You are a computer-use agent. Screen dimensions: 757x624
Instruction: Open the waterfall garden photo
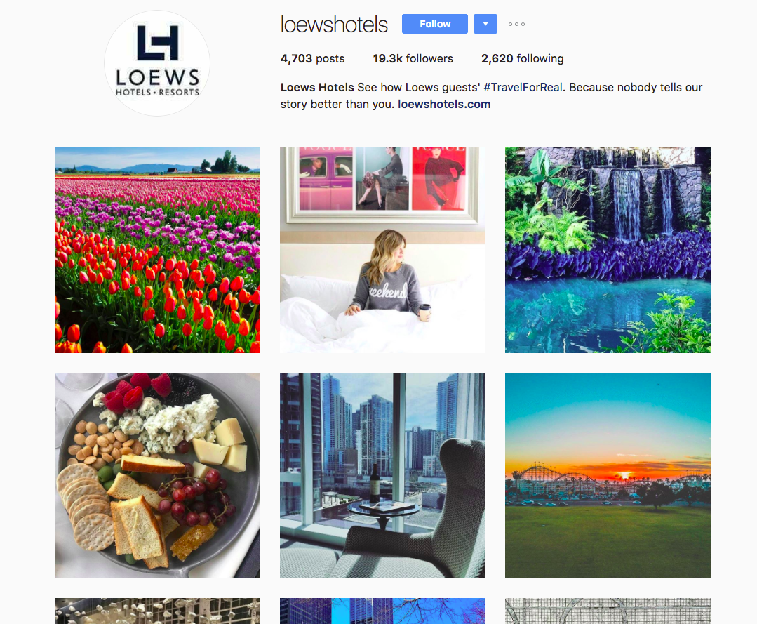click(608, 250)
